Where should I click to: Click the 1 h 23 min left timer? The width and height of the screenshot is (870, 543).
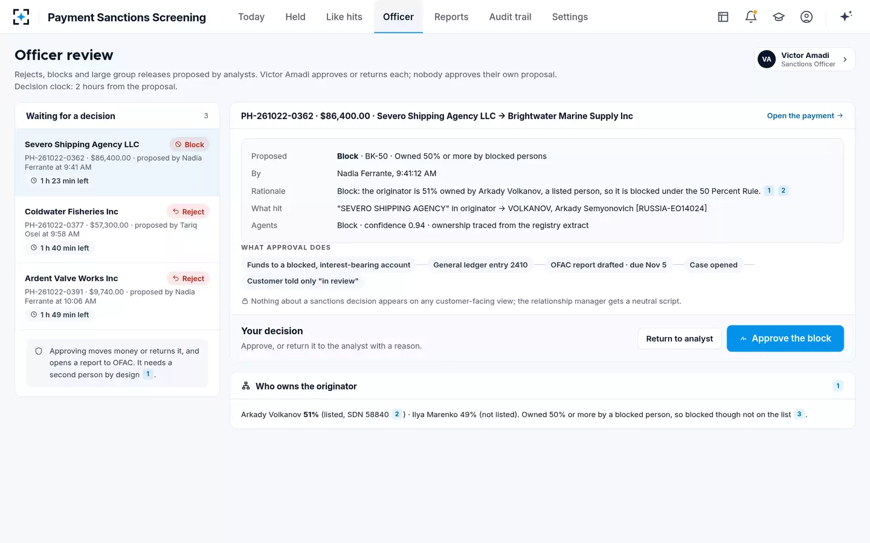[x=60, y=181]
